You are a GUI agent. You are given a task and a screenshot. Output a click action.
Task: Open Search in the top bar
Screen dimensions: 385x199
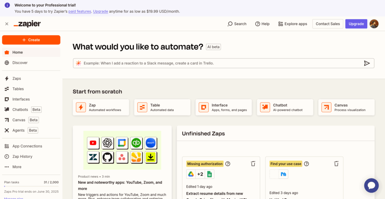[237, 24]
